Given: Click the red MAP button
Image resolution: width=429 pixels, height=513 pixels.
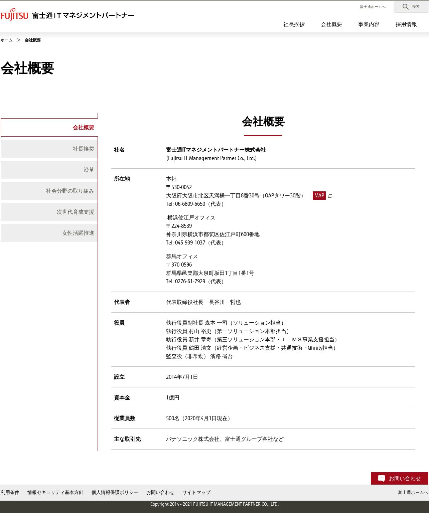Looking at the screenshot, I should coord(319,195).
